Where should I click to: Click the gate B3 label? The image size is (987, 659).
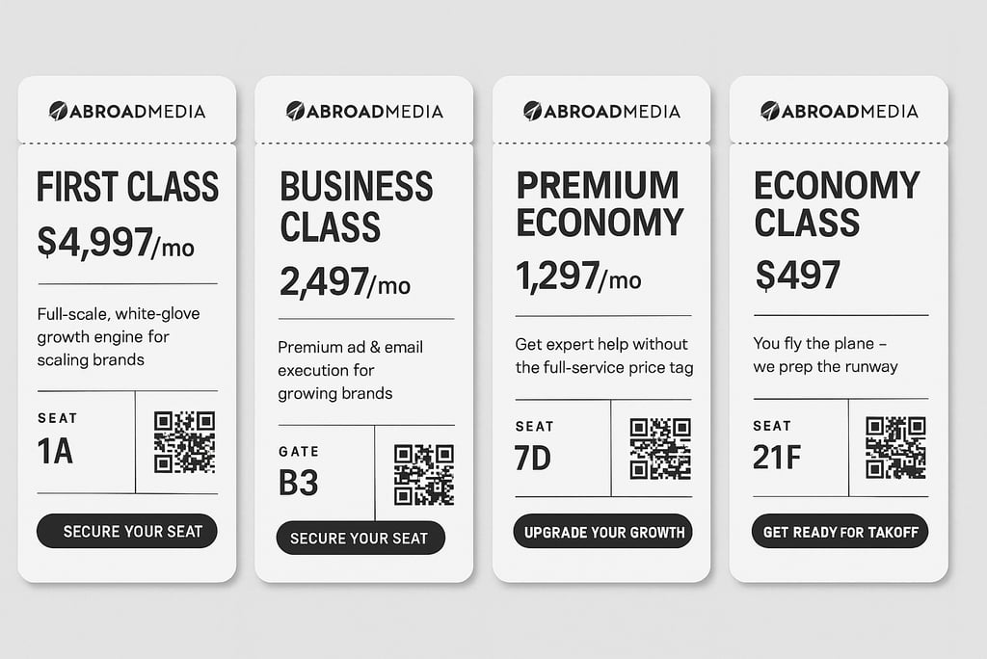[299, 482]
